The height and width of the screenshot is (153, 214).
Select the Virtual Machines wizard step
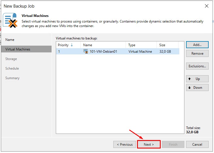click(x=18, y=49)
